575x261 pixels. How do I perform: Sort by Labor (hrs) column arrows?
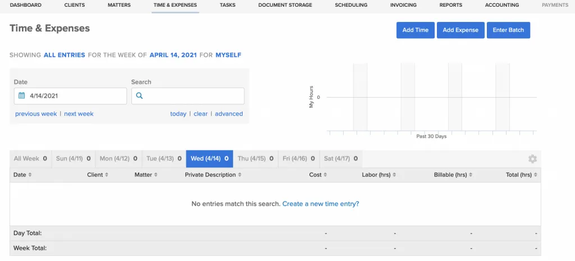pos(394,175)
